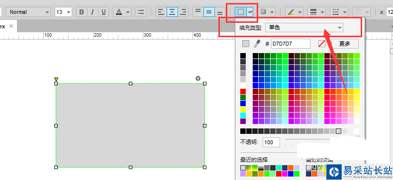This screenshot has height=180, width=393.
Task: Expand the line width dropdown arrow
Action: 322,12
